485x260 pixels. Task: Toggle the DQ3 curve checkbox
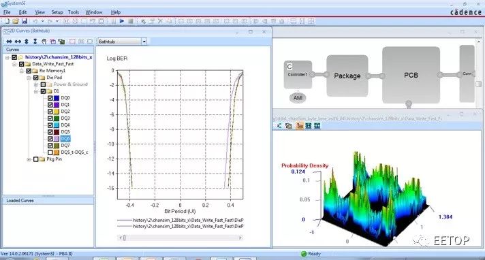[50, 118]
